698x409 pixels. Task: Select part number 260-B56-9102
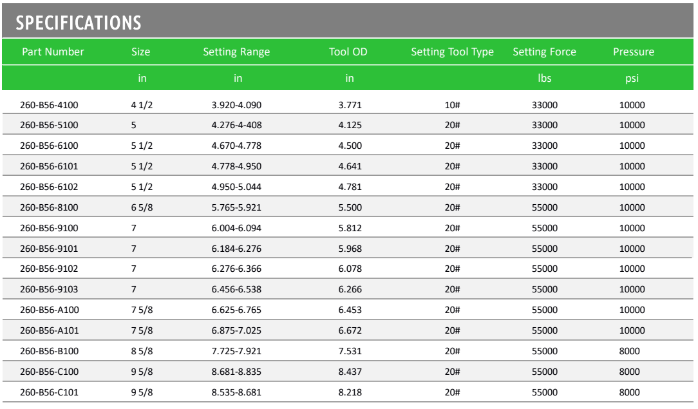[49, 269]
